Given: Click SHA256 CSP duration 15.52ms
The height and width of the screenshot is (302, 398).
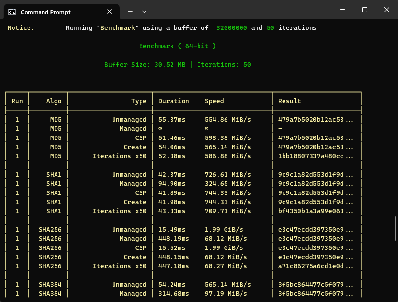Looking at the screenshot, I should (172, 248).
